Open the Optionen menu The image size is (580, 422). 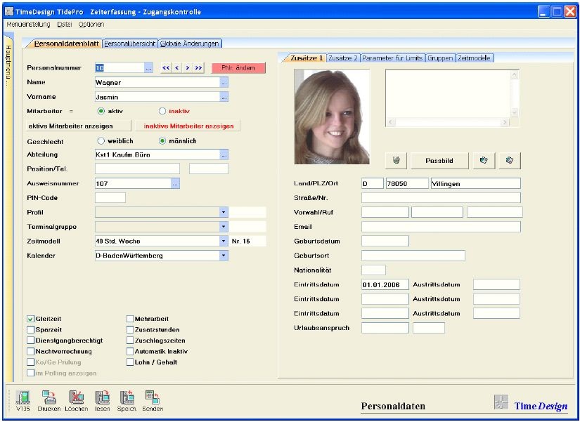pyautogui.click(x=91, y=24)
